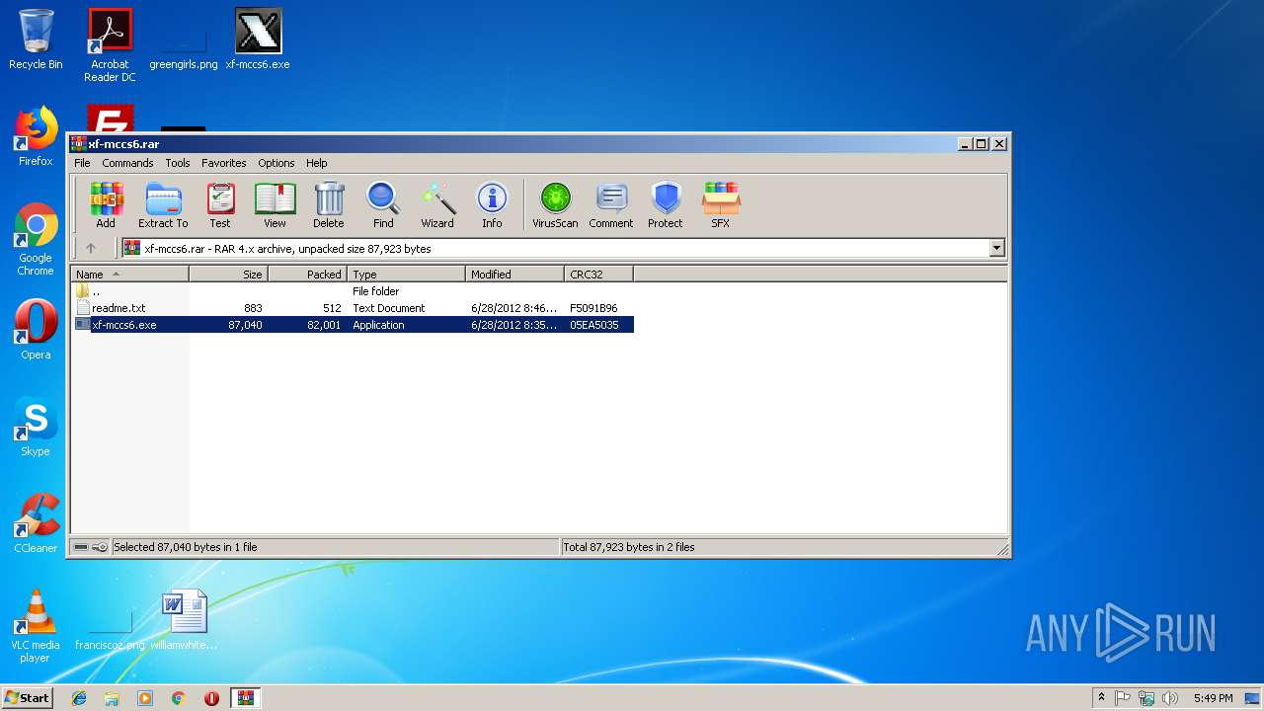Open Chrome from the taskbar
This screenshot has width=1264, height=711.
click(179, 698)
